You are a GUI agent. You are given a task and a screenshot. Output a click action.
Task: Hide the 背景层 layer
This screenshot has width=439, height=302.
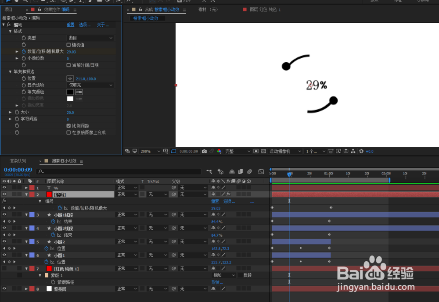tap(4, 288)
